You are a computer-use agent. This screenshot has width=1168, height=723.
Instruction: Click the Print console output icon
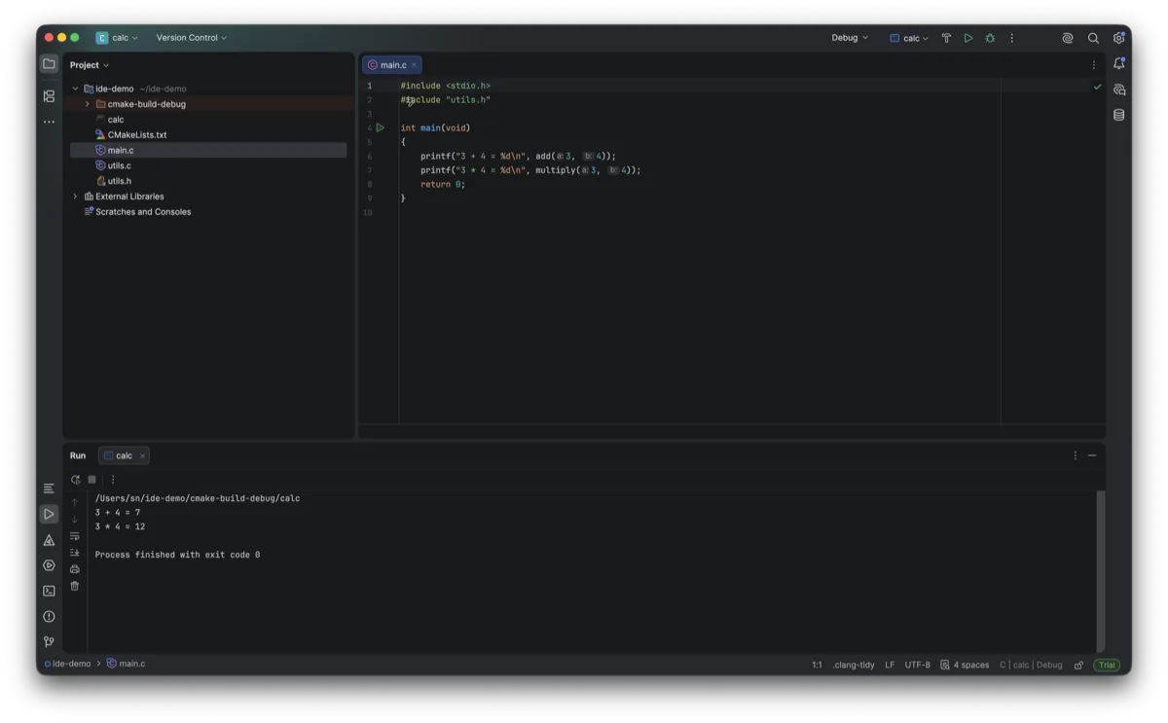pos(75,569)
